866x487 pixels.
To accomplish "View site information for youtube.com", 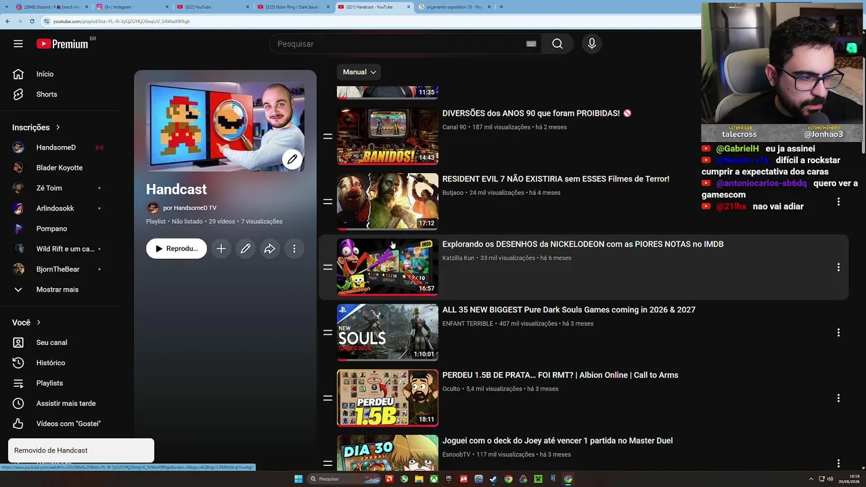I will click(x=47, y=21).
